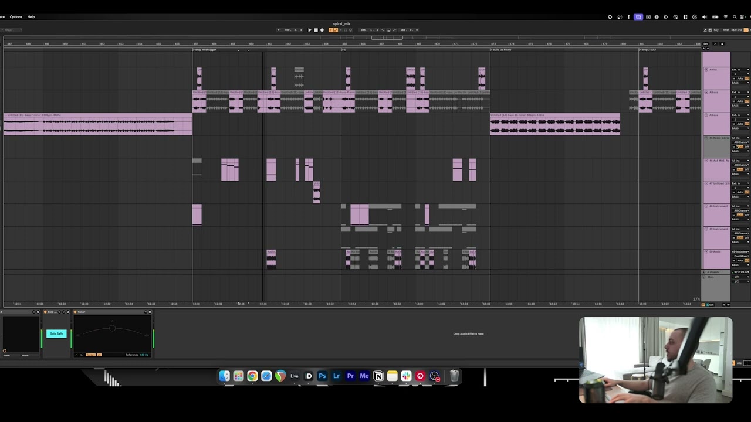Screen dimensions: 751x422
Task: Jump to the drop meshuggah locator
Action: 206,50
